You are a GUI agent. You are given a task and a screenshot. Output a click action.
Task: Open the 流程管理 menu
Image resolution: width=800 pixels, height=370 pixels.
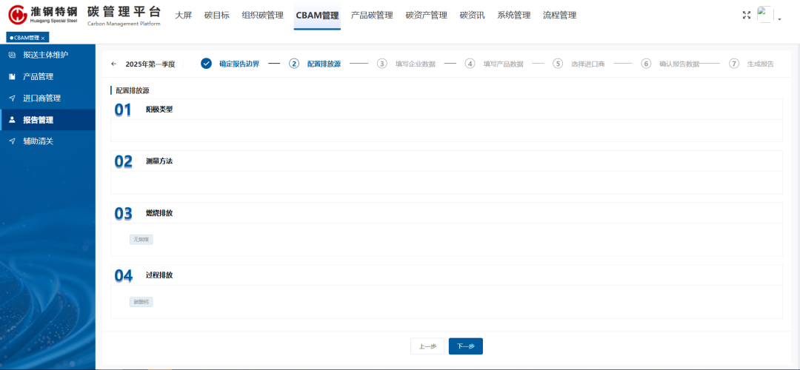[x=560, y=16]
